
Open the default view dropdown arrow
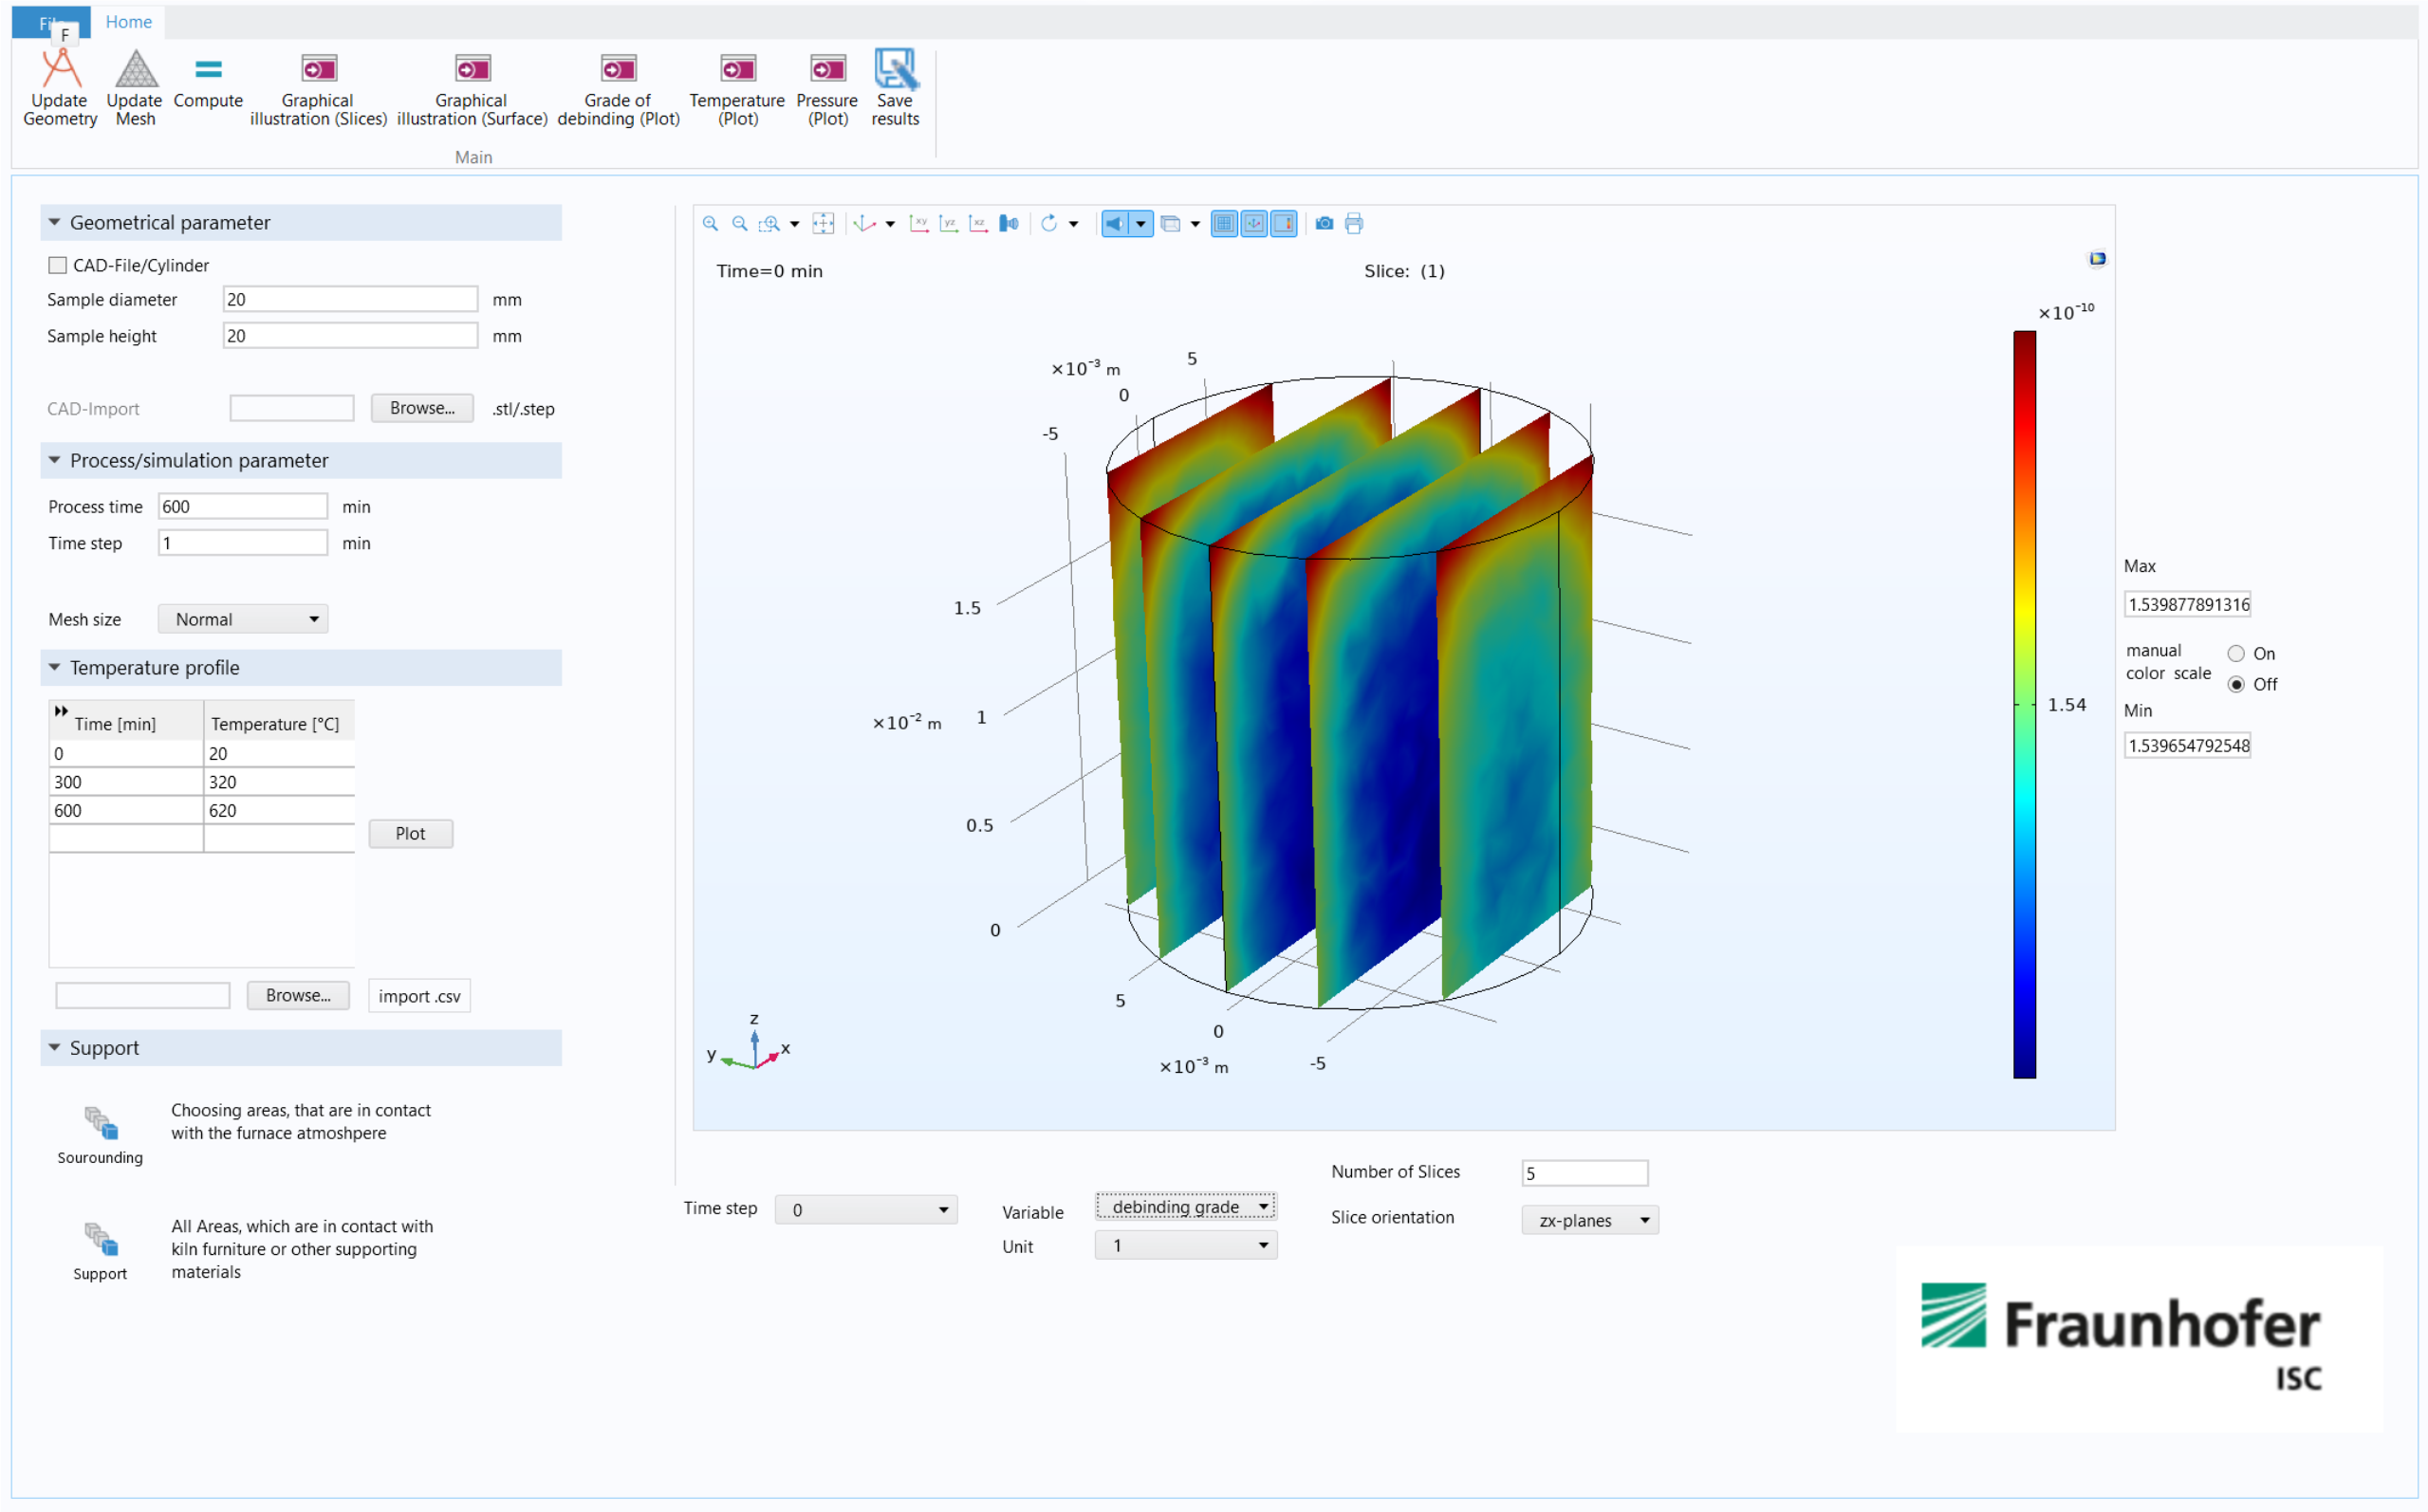pos(890,224)
